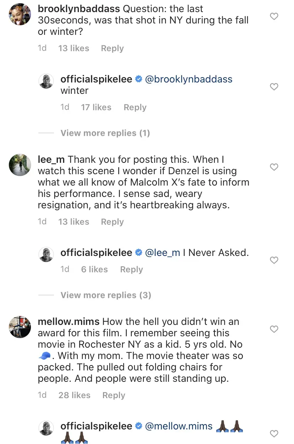The image size is (294, 444).
Task: Reply to brooklynbaddass's question
Action: pos(112,48)
